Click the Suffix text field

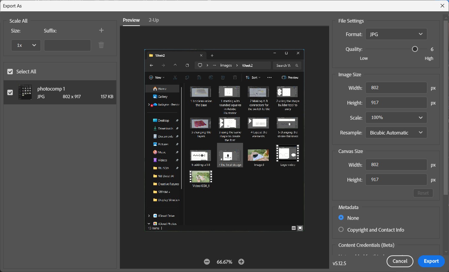(68, 45)
